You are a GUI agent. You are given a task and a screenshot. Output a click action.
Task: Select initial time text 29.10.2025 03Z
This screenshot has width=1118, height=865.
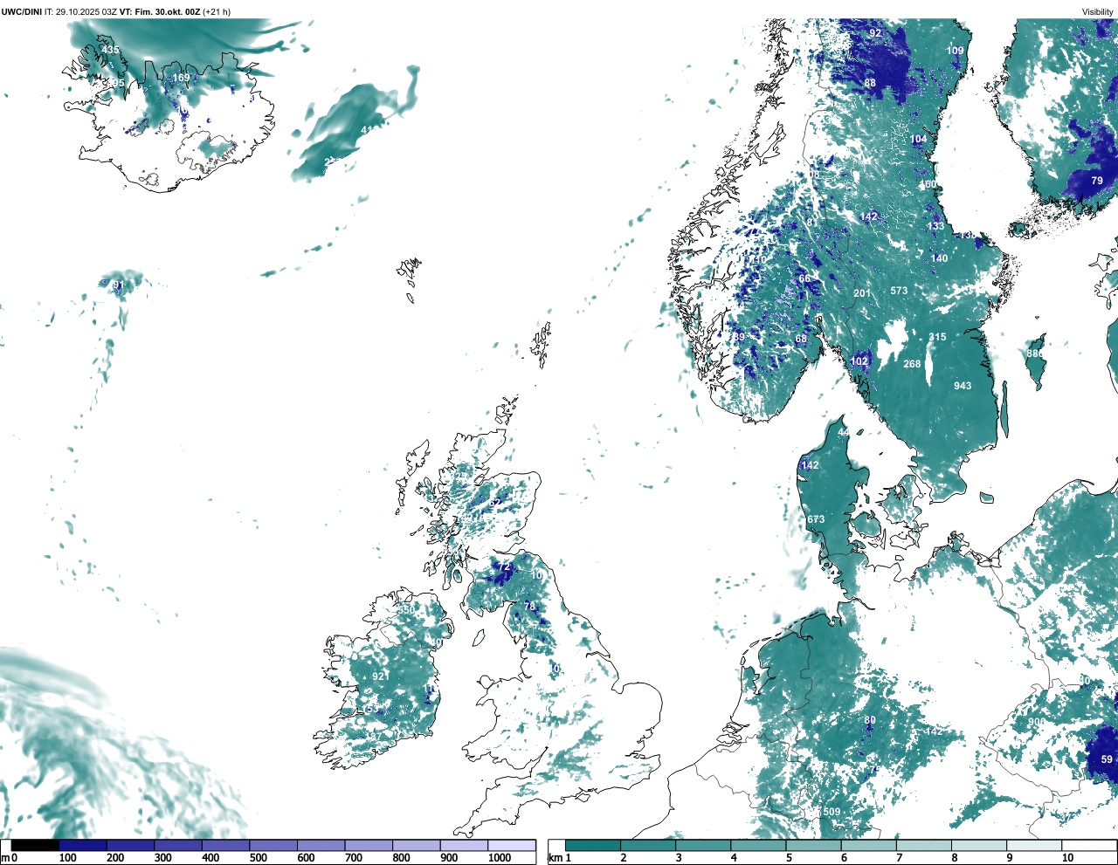tap(86, 11)
